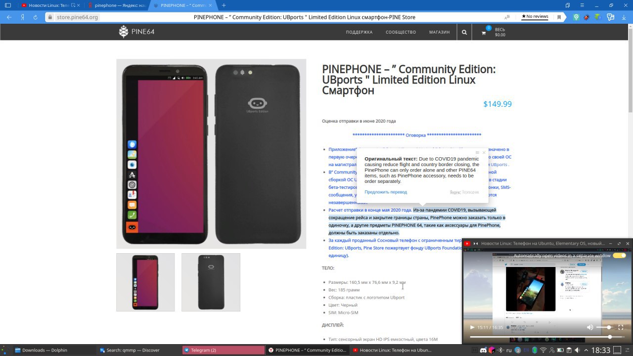The width and height of the screenshot is (633, 356).
Task: Adjust the floating video volume slider
Action: (x=604, y=327)
